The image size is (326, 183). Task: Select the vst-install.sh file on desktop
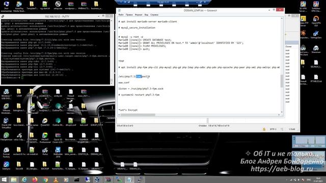tap(32, 151)
